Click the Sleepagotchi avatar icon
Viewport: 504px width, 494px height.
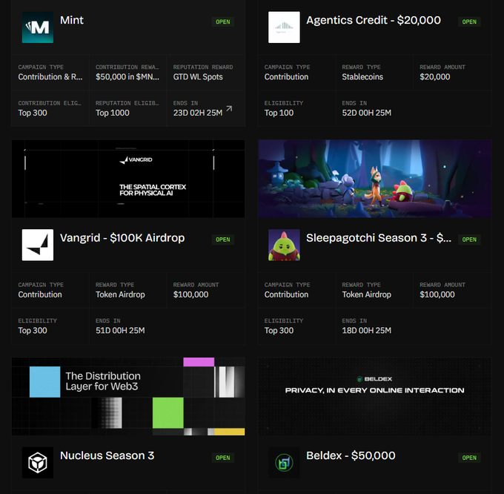pyautogui.click(x=284, y=245)
